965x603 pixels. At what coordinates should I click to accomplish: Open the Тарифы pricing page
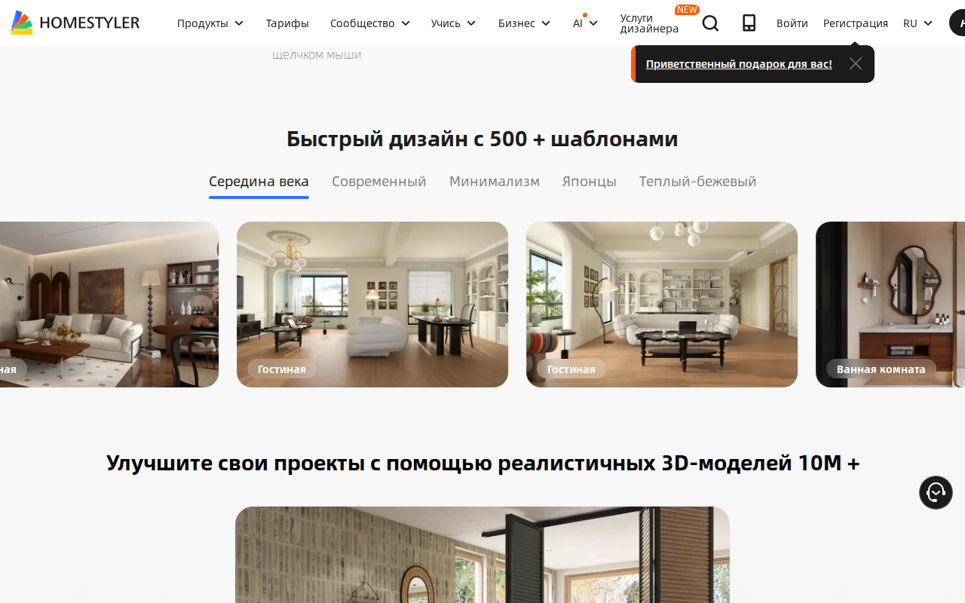tap(287, 23)
